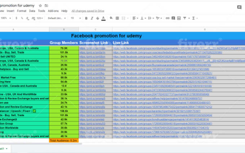Select the 'Live Link' header cell

coord(179,42)
